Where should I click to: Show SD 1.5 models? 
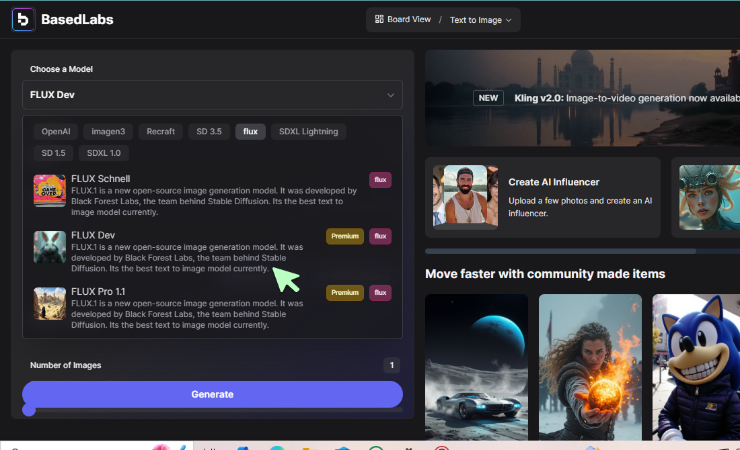[53, 152]
